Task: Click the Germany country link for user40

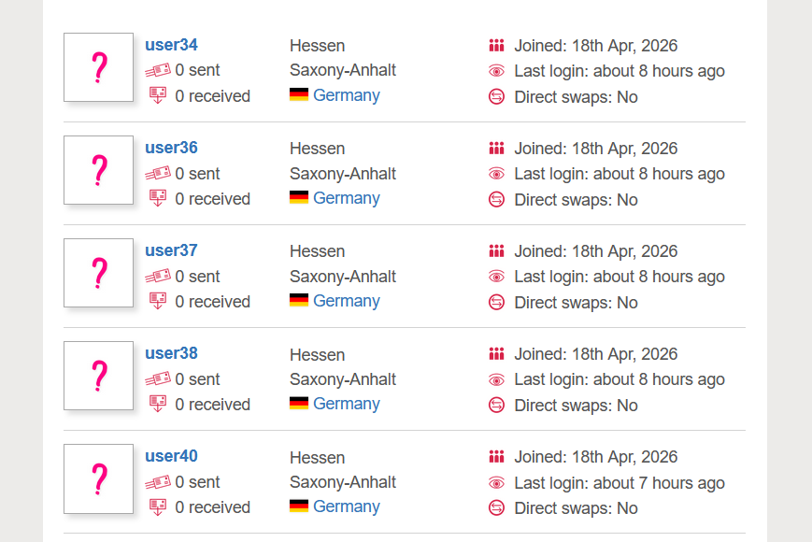Action: [x=346, y=506]
